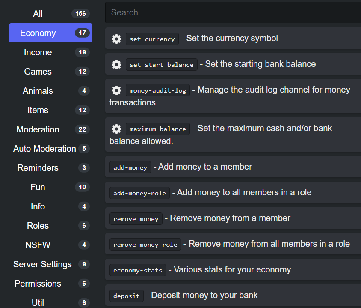Click the add-money command tag
Screen dimensions: 361x308
pyautogui.click(x=130, y=167)
